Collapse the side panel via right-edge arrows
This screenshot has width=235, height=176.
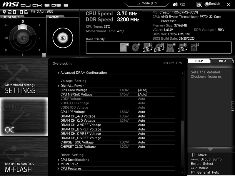[x=232, y=110]
